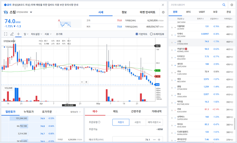Image resolution: width=237 pixels, height=143 pixels.
Task: Toggle favorite star for 이캐시 XEC/KRW
Action: 172,35
